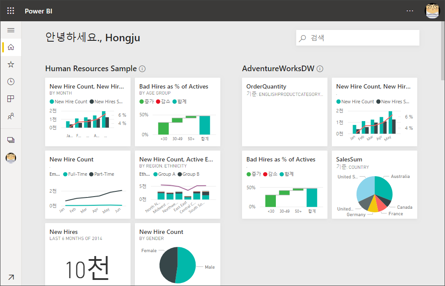Image resolution: width=445 pixels, height=286 pixels.
Task: Click the Get data arrow icon
Action: [11, 277]
